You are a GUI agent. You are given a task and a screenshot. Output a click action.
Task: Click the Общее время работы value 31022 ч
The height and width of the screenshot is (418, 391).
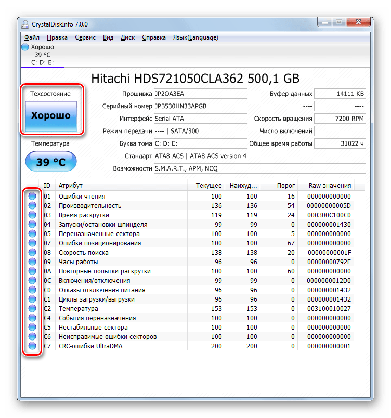[340, 143]
